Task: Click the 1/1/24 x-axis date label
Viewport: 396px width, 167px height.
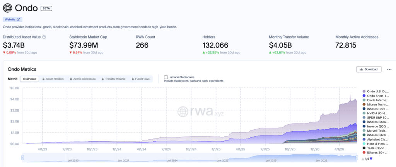Action: [x=116, y=149]
